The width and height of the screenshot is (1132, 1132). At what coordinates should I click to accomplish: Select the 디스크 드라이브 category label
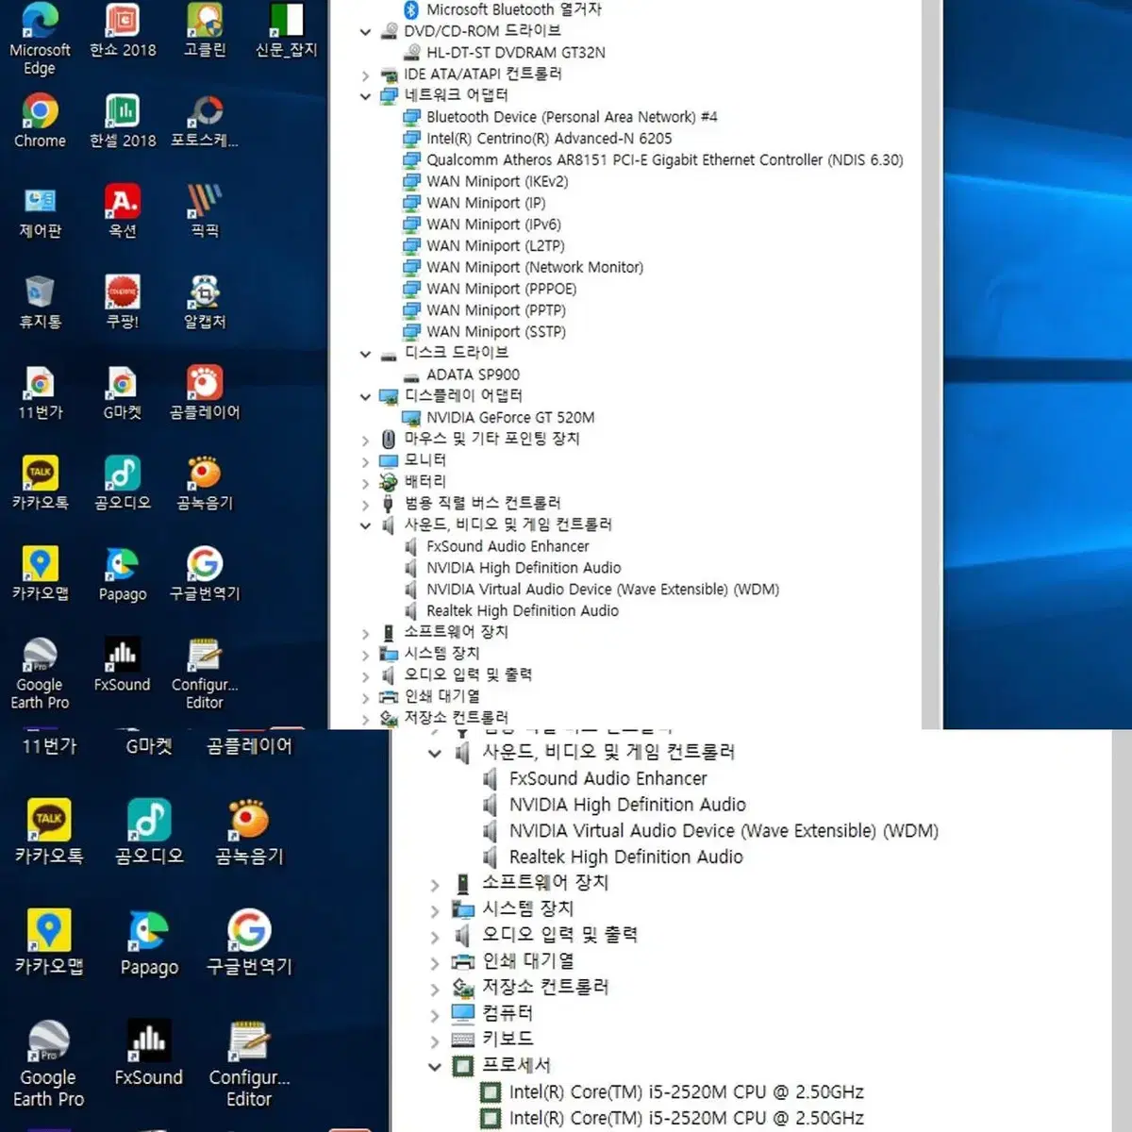pyautogui.click(x=456, y=353)
